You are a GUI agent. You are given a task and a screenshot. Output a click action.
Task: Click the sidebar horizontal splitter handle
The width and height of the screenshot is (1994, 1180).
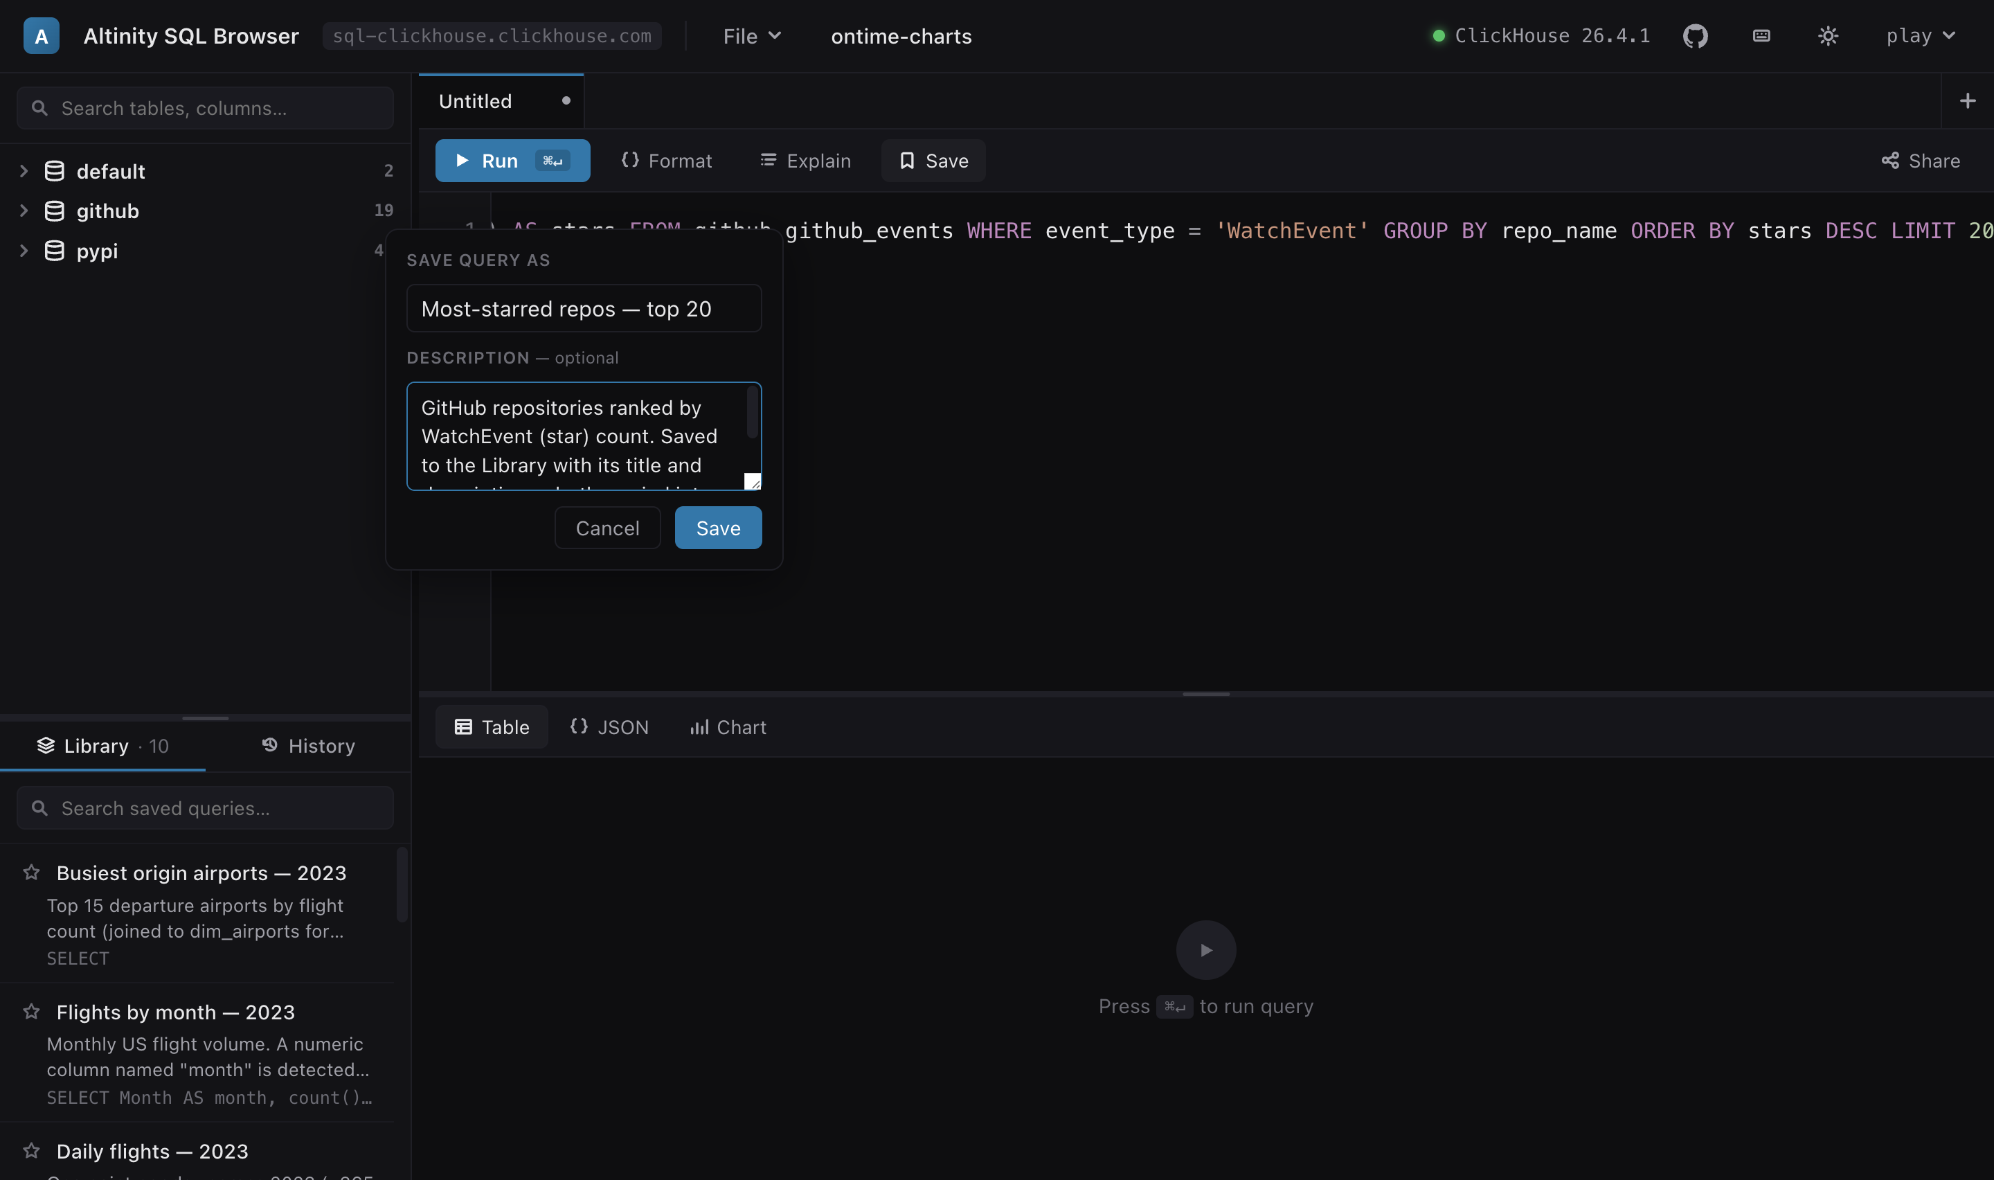(x=205, y=718)
